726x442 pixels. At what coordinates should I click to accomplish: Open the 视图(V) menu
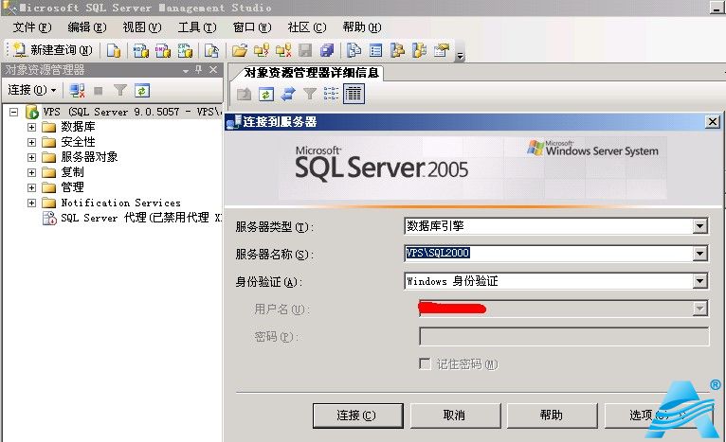[142, 27]
